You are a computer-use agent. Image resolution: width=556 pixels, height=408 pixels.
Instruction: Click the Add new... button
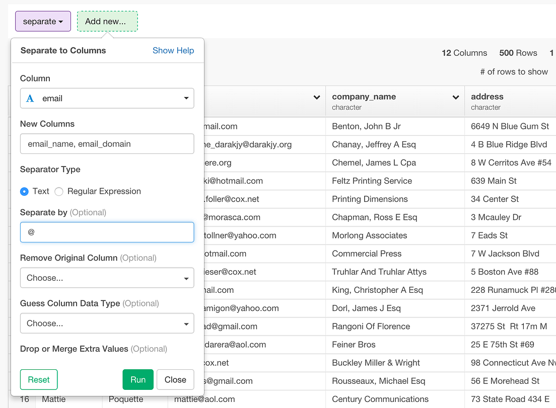point(107,21)
